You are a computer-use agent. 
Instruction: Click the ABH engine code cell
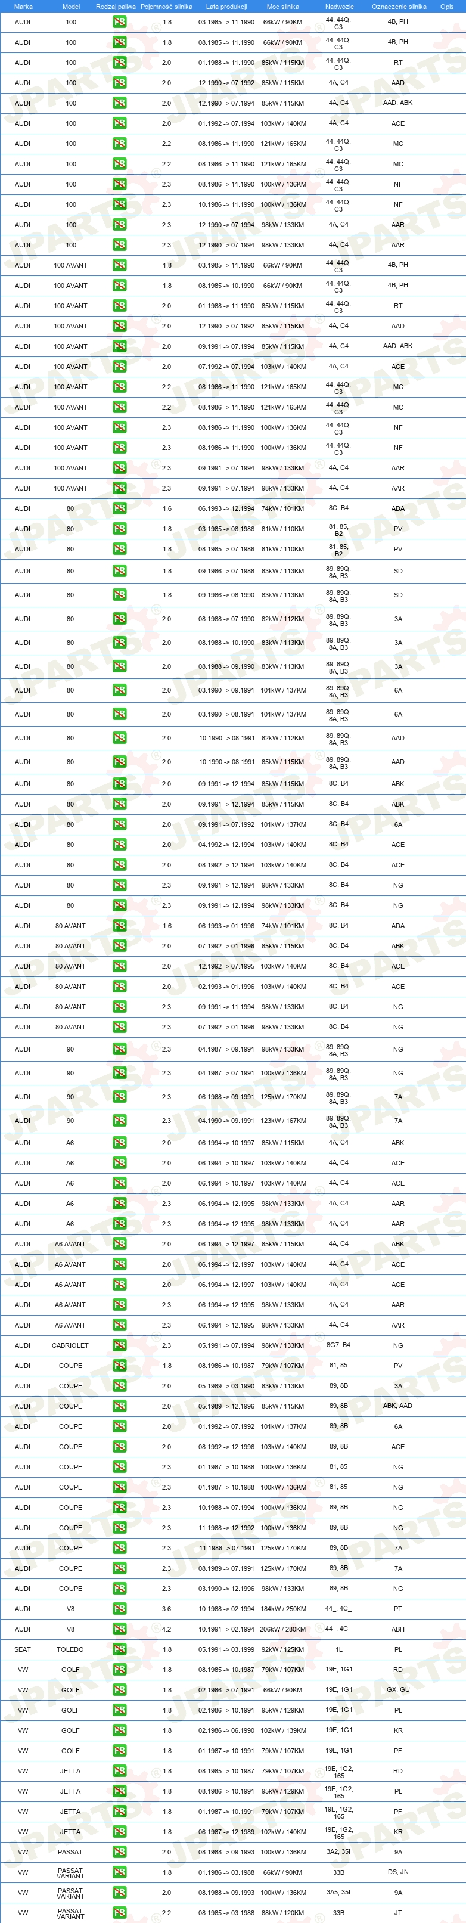[x=398, y=1629]
